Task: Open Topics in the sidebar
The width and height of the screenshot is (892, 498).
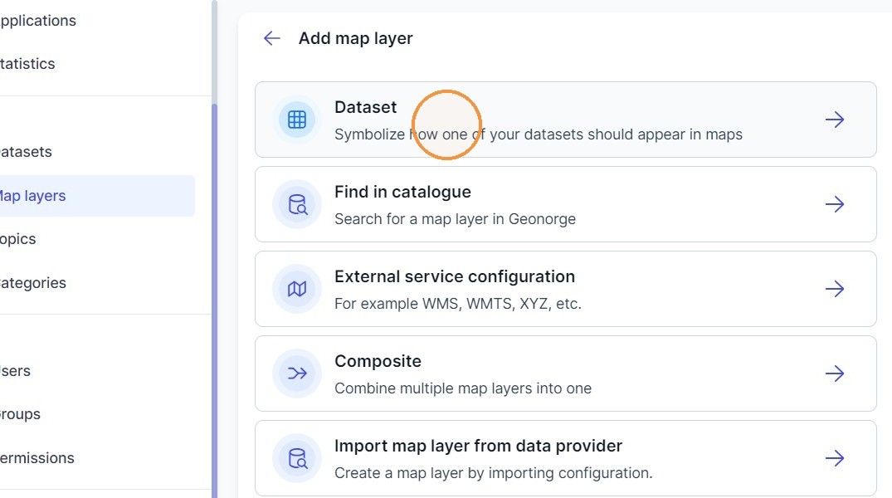Action: point(17,239)
